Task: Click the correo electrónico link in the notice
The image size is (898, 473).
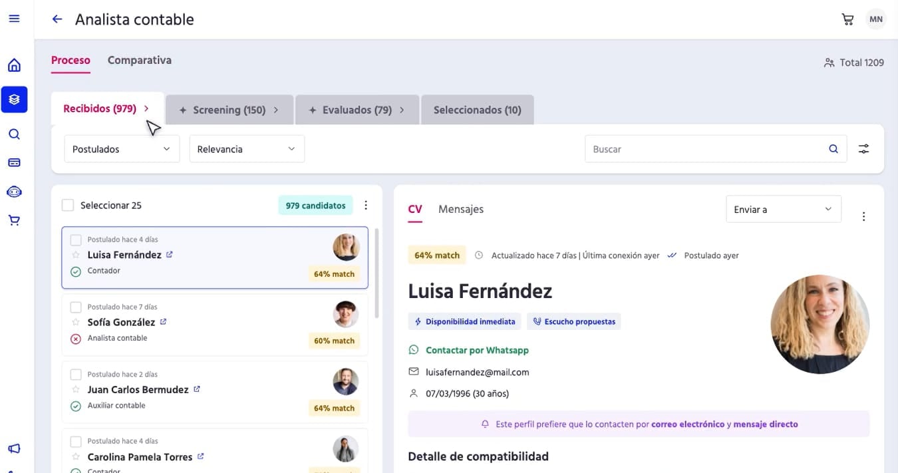Action: click(x=688, y=424)
